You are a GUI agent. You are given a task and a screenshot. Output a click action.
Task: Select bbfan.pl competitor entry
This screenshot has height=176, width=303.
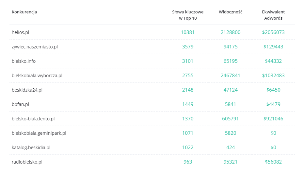point(20,104)
